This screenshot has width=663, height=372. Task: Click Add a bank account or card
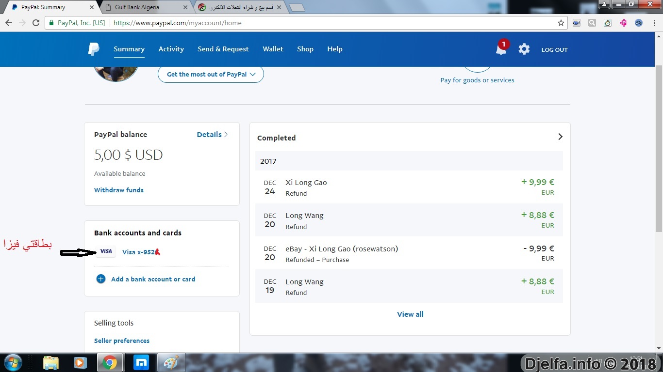pos(153,279)
